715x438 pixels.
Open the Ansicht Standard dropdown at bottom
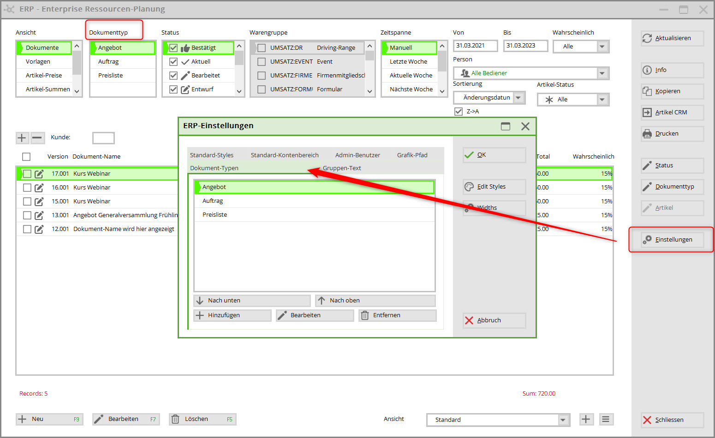click(563, 420)
